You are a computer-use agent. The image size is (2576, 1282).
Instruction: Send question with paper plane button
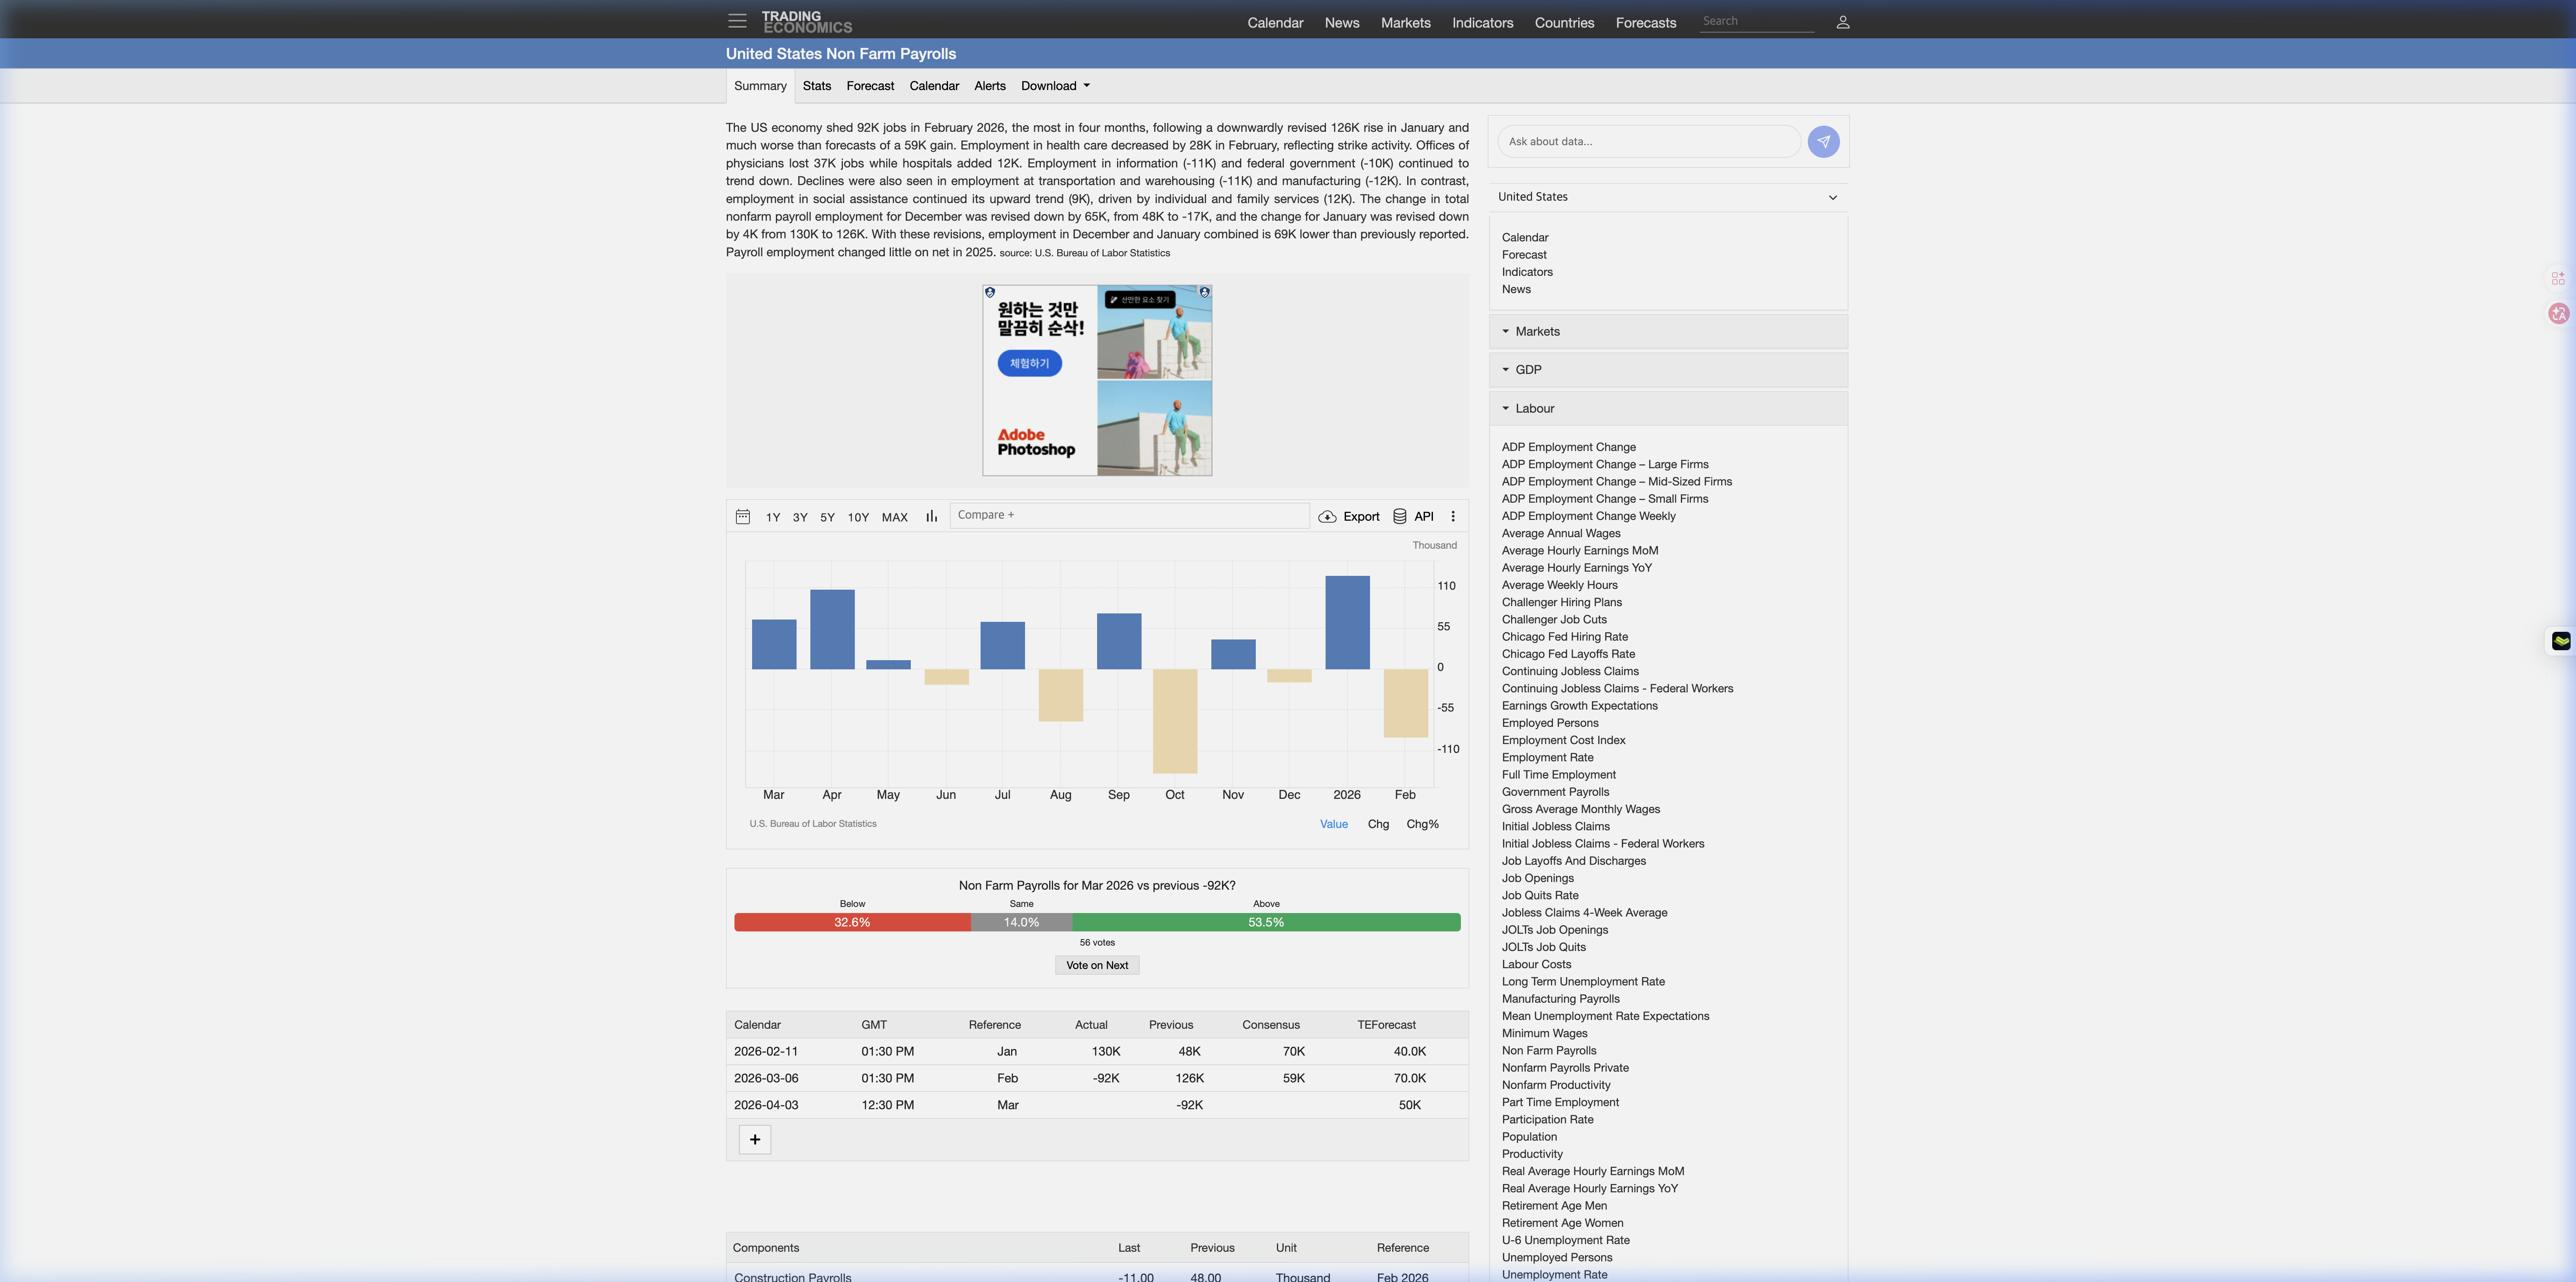1823,142
